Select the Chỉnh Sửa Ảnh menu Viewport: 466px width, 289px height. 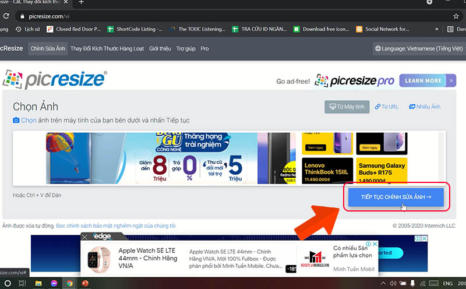48,48
